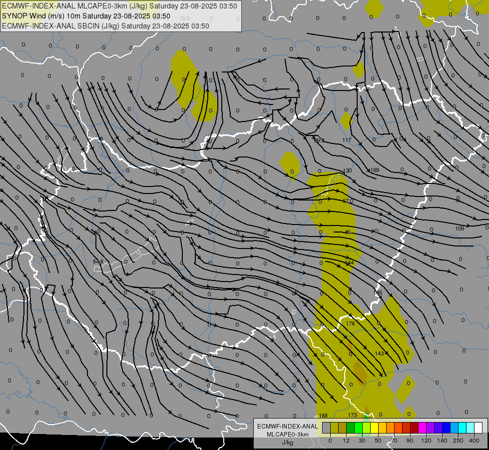Click the J/kg unit label in legend
Screen dimensions: 489x450
(287, 442)
